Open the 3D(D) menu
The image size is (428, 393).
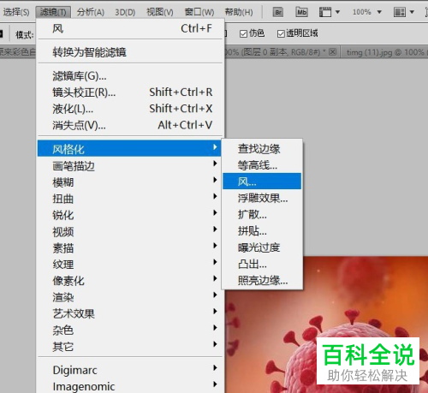125,12
